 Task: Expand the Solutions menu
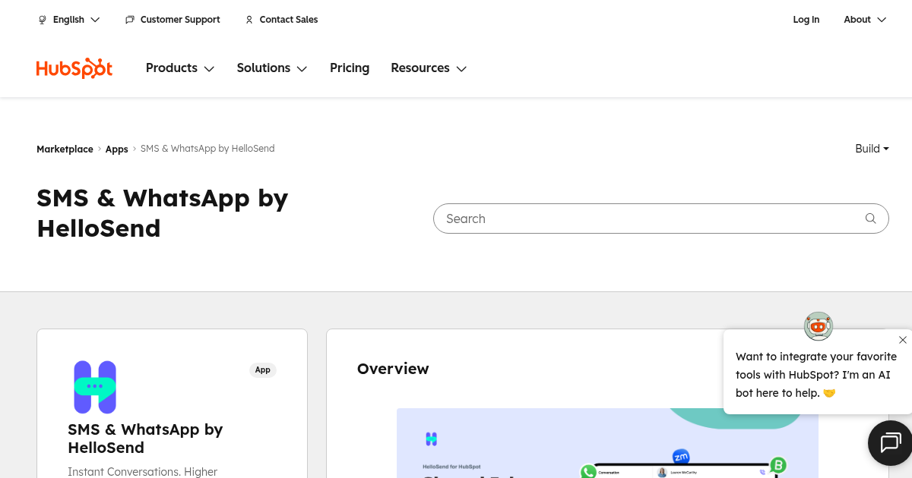tap(272, 68)
